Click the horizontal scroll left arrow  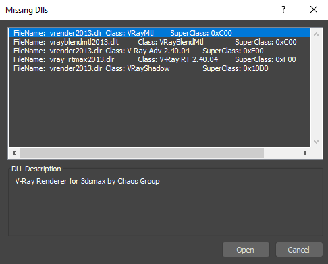pyautogui.click(x=14, y=153)
